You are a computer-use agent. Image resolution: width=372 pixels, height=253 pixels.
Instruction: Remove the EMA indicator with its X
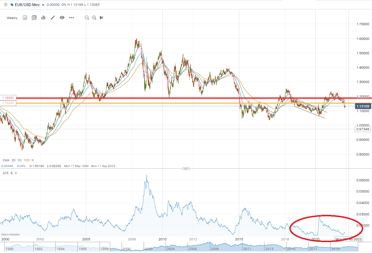[33, 160]
